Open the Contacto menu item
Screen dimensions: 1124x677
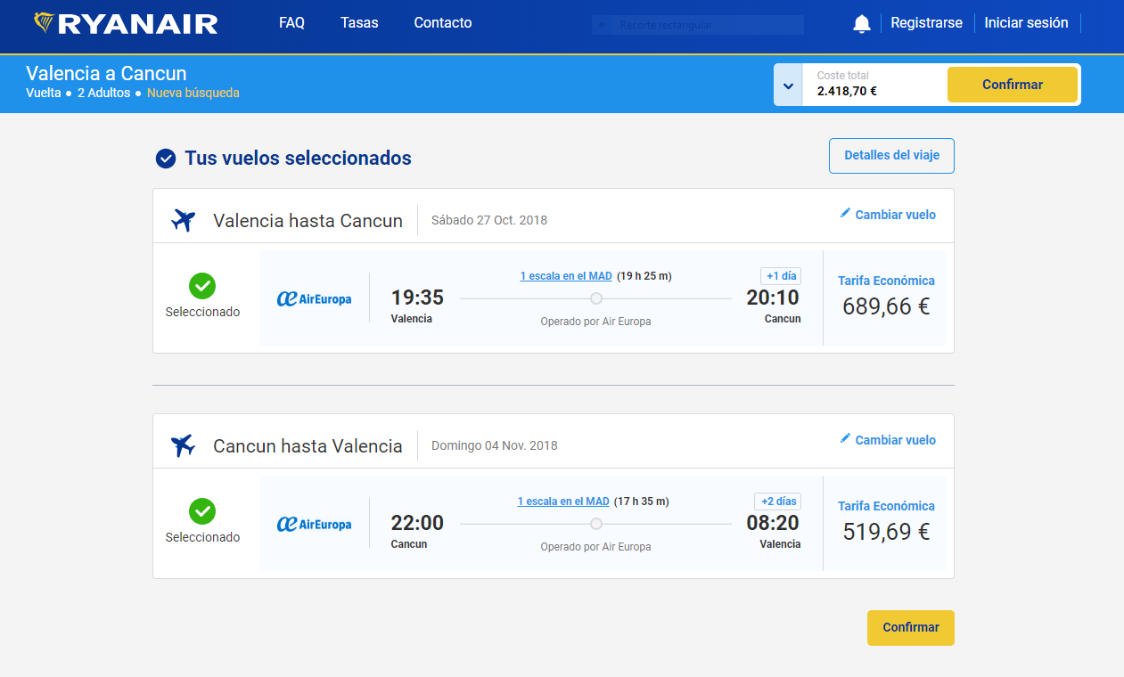click(x=443, y=23)
